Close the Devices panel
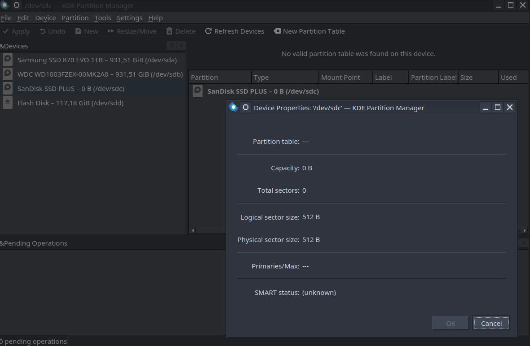Viewport: 530px width, 346px height. tap(181, 46)
